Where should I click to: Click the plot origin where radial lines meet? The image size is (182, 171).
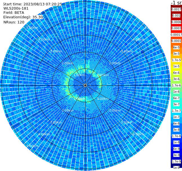[x=85, y=85]
